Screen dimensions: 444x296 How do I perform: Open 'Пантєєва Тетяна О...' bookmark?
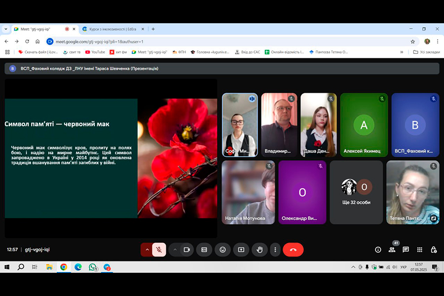(329, 52)
